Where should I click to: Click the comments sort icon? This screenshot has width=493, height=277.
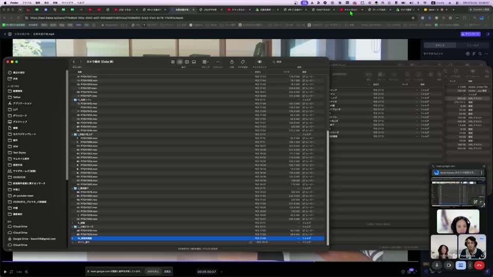point(474,54)
